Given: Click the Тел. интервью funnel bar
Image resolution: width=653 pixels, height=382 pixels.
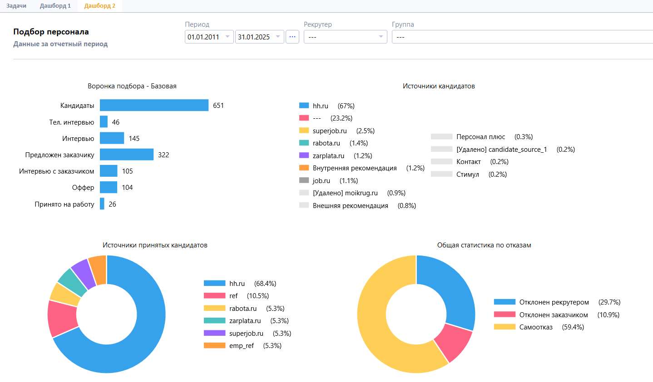Looking at the screenshot, I should [104, 122].
